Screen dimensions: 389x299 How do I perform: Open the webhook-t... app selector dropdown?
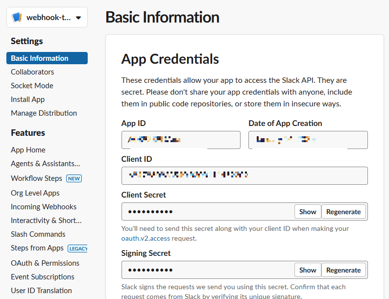47,17
